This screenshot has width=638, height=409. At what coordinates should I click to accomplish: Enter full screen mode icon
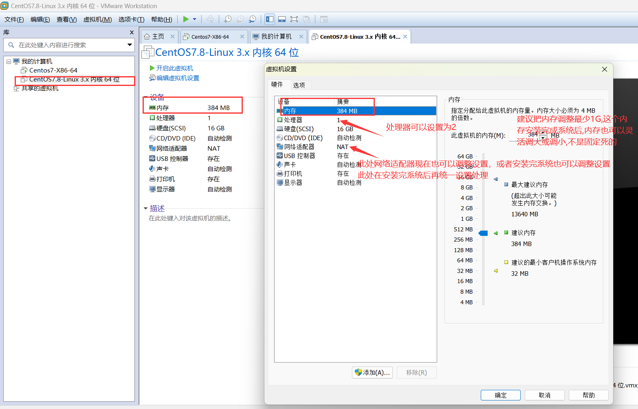coord(294,19)
